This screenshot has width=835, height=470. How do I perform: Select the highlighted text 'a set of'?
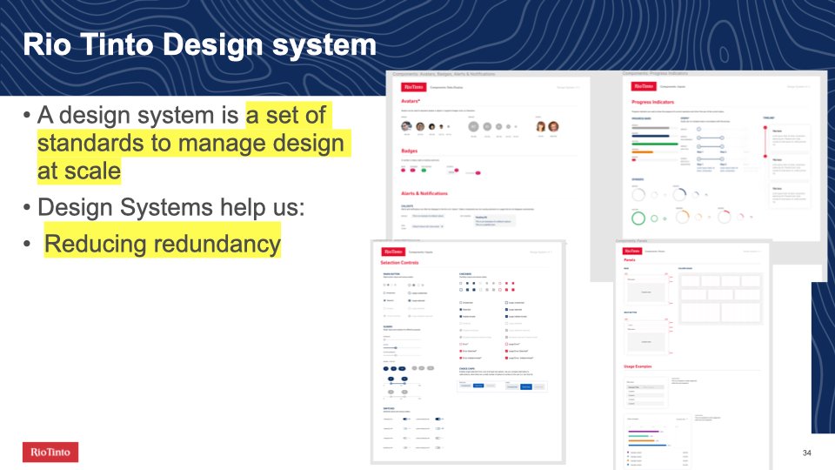[288, 115]
